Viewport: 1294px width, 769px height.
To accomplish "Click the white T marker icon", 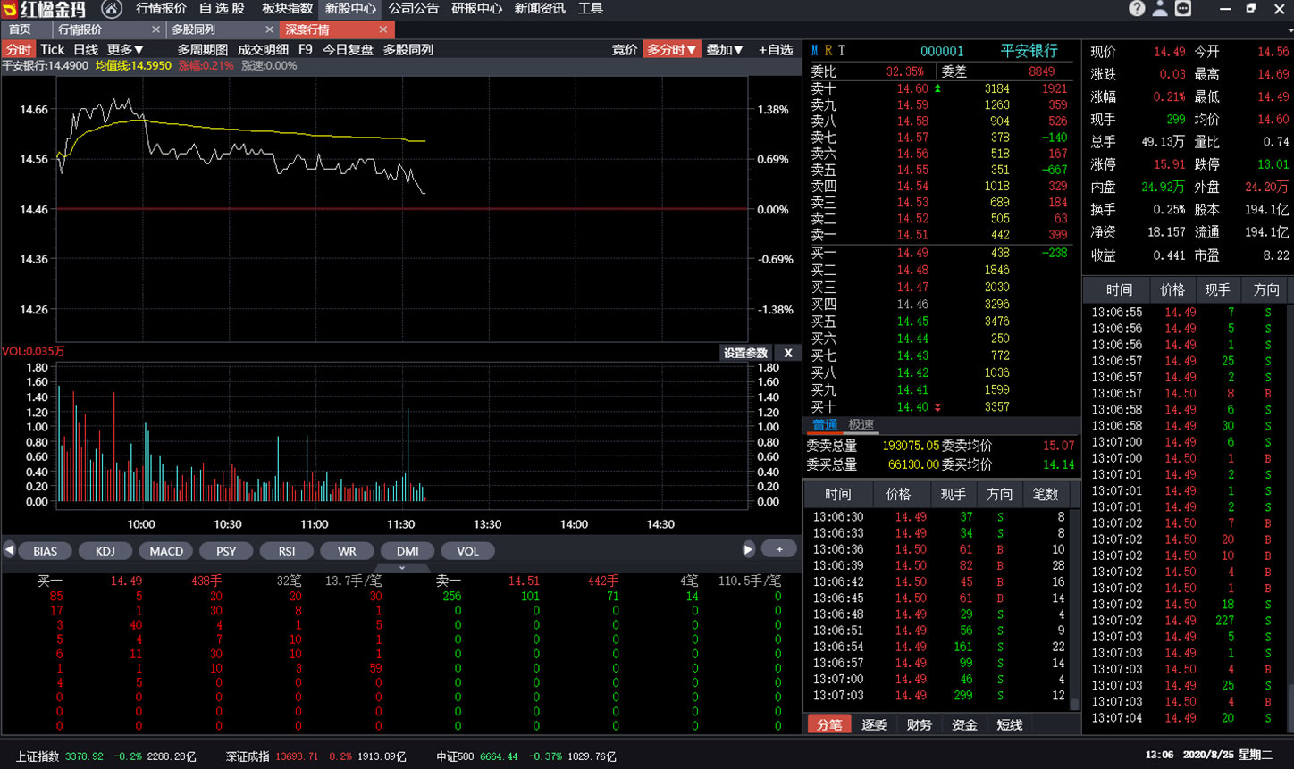I will tap(842, 51).
